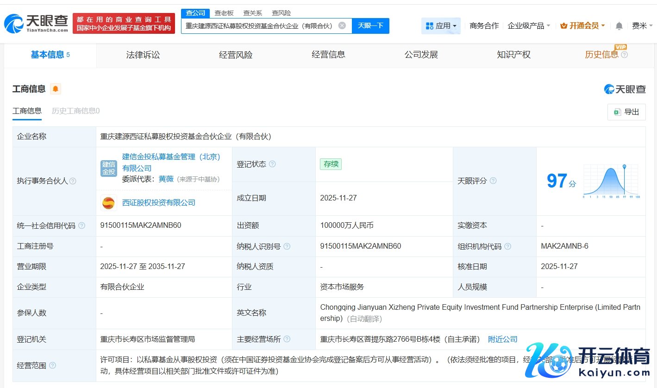Switch to the 法律诉讼 tab
Viewport: 657px width, 388px height.
pos(143,55)
